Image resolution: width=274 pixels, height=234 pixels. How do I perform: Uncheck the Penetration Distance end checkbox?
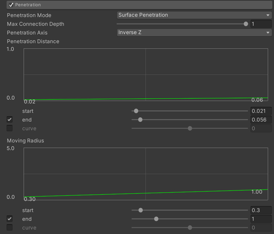coord(10,119)
